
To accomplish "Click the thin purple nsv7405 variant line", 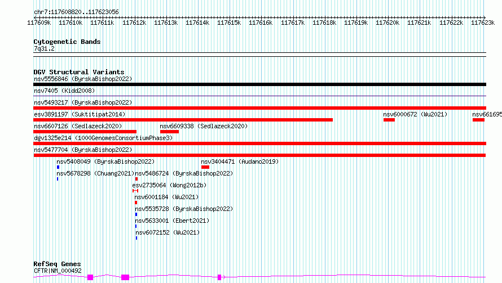I will tap(259, 96).
